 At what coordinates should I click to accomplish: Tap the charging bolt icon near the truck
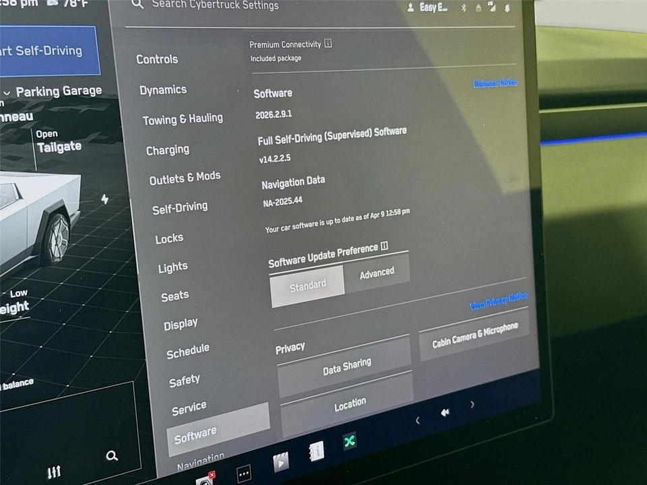(x=105, y=199)
